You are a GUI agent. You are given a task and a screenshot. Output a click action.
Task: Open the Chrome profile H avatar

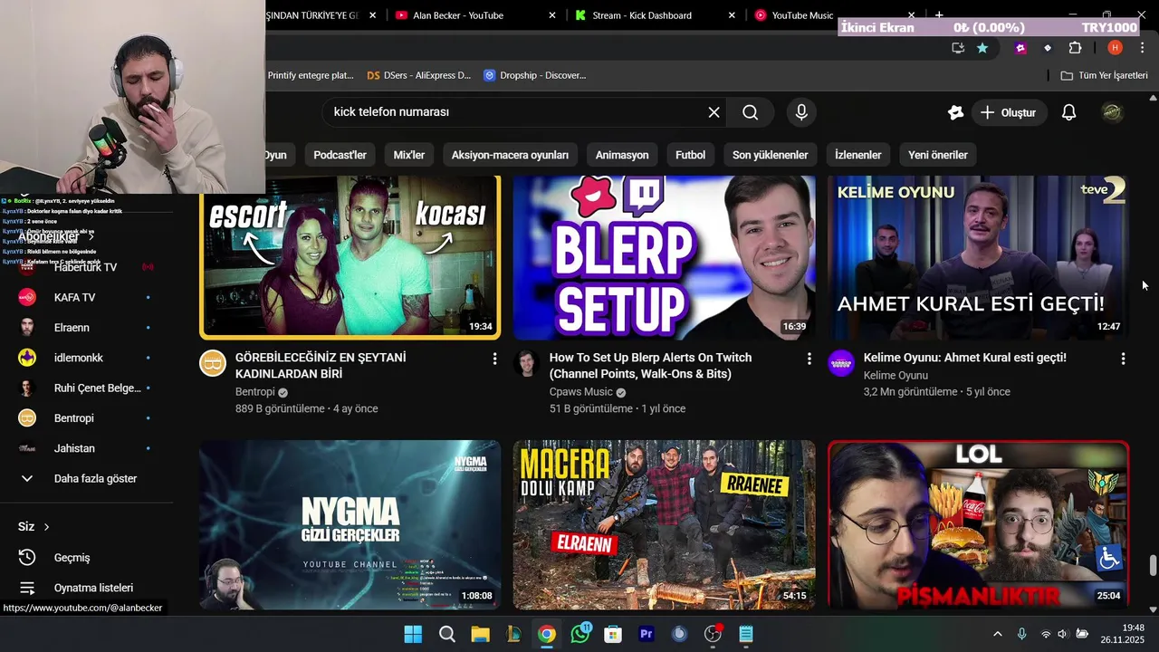pos(1115,48)
